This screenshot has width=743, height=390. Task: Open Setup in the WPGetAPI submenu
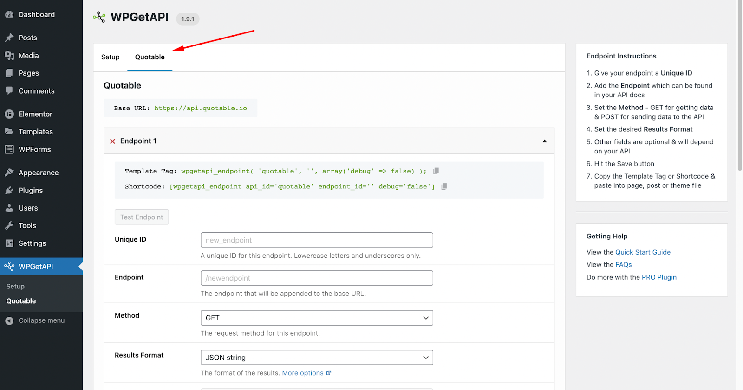(x=15, y=286)
